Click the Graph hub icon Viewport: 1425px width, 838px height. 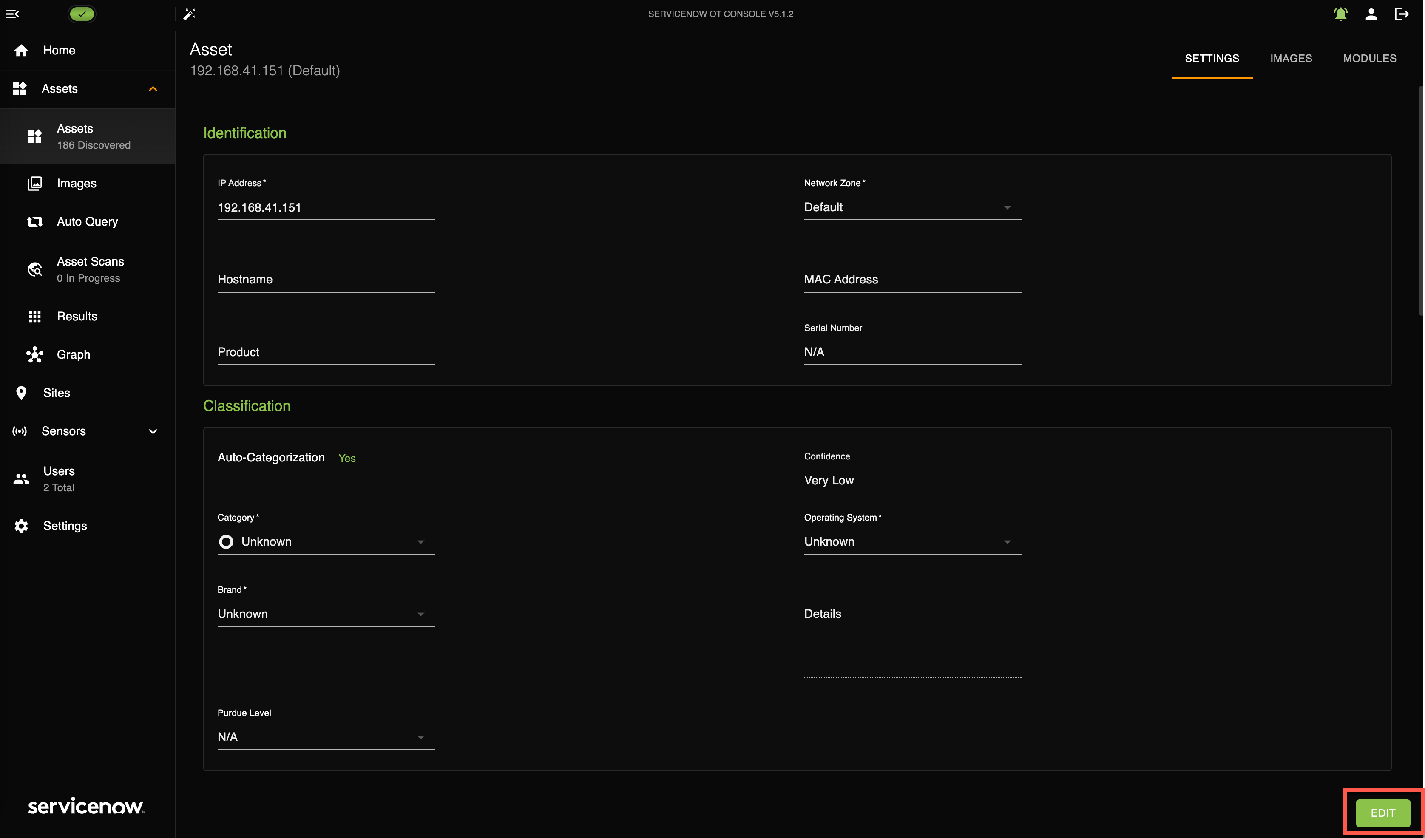[x=35, y=354]
